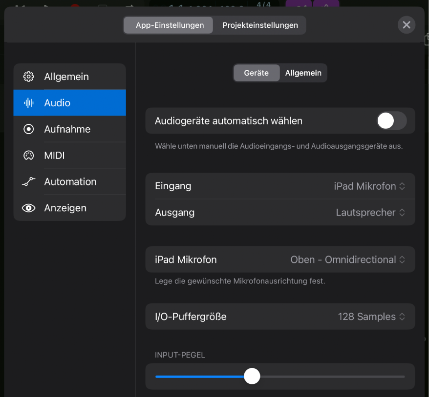Open the Ausgang Lautsprecher dropdown
The height and width of the screenshot is (397, 429).
point(370,213)
